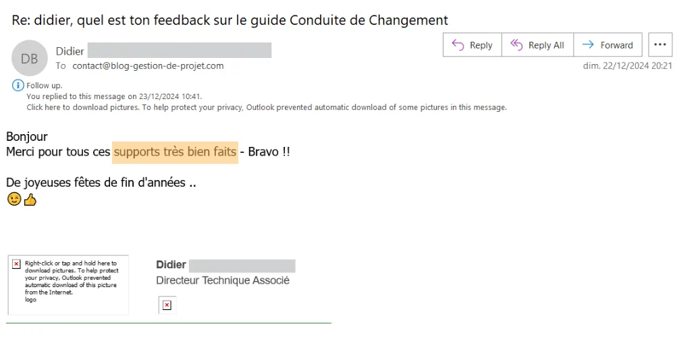Click "Directeur Technique Associé" signature title

(223, 280)
